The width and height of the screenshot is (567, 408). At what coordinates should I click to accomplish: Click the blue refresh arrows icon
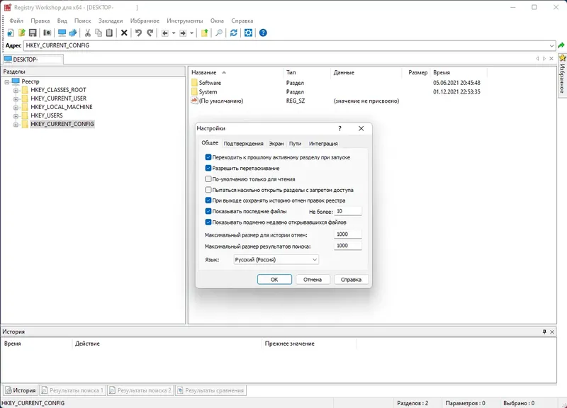(234, 33)
